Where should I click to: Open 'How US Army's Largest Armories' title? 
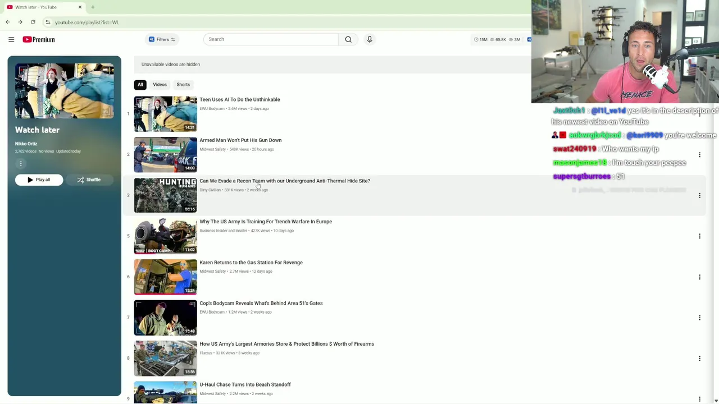[286, 344]
